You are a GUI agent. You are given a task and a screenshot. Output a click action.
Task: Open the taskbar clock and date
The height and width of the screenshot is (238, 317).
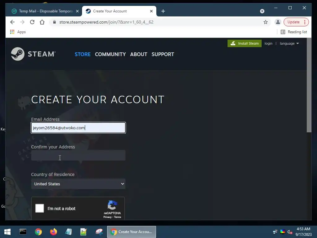[x=303, y=232]
